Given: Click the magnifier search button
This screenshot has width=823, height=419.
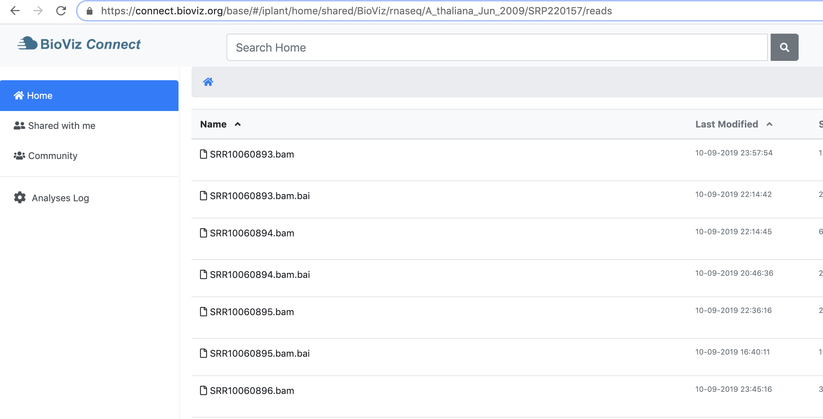Looking at the screenshot, I should [784, 47].
